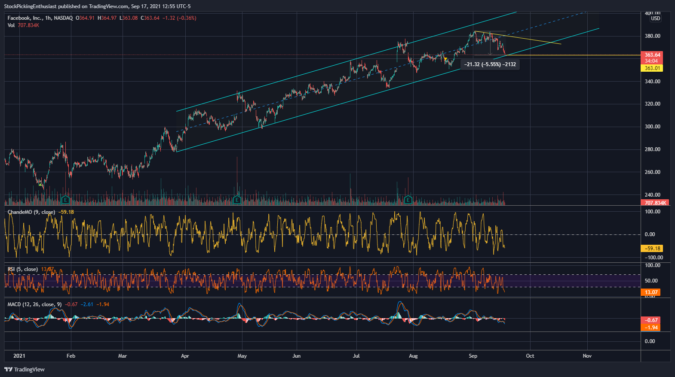Click the orange −1.94 MACD axis label
Viewport: 675px width, 377px height.
[650, 328]
